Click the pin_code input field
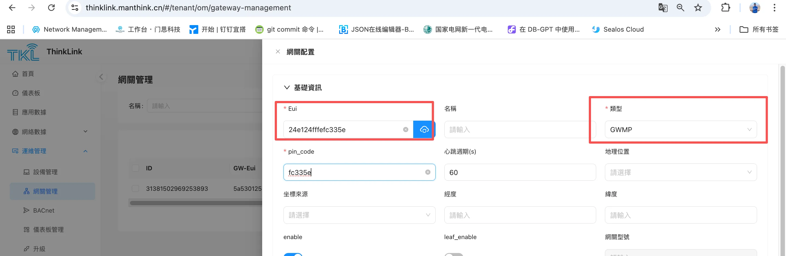This screenshot has height=256, width=786. coord(359,172)
